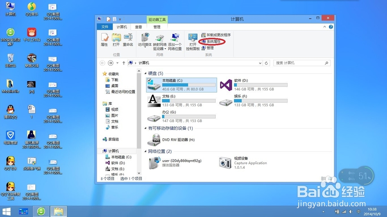Switch to the 查看 tab
The width and height of the screenshot is (387, 217).
139,27
